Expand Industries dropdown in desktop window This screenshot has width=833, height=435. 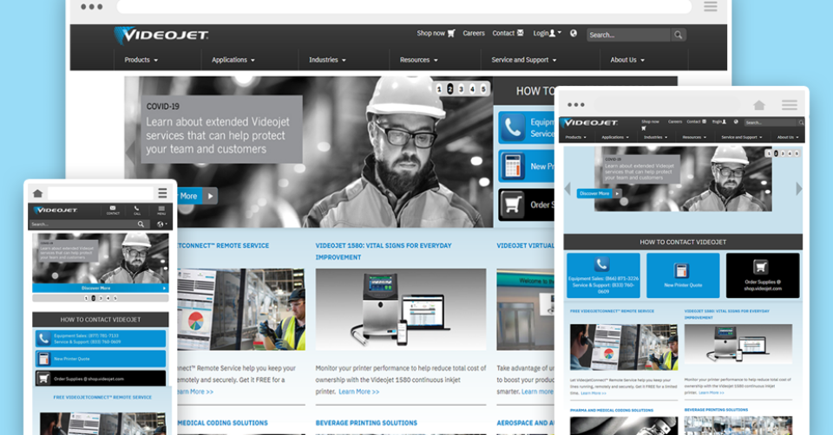[327, 60]
